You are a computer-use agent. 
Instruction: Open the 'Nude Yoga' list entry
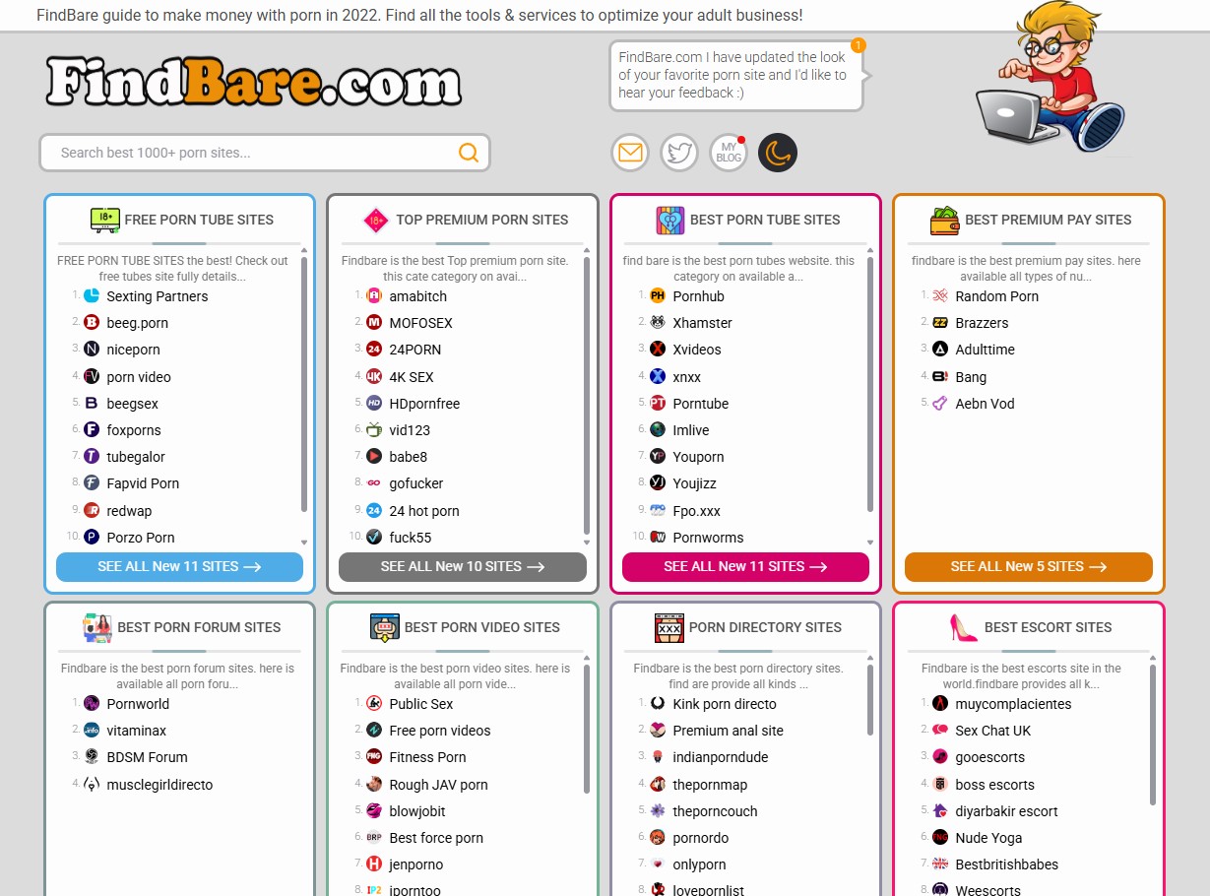click(x=988, y=838)
